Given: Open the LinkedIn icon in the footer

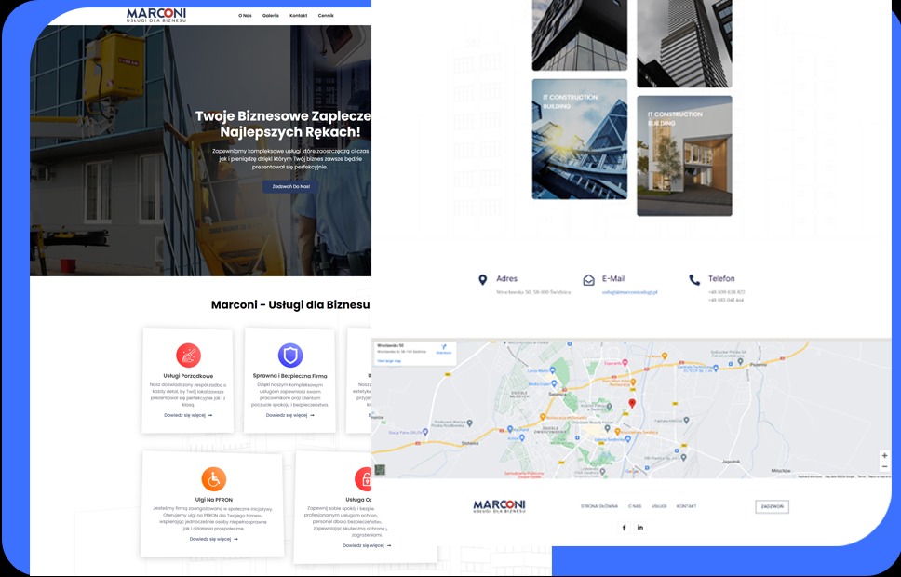Looking at the screenshot, I should point(639,527).
